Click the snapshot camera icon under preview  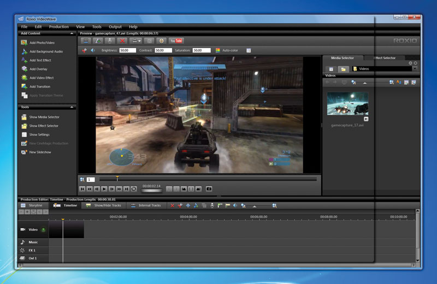pos(209,189)
